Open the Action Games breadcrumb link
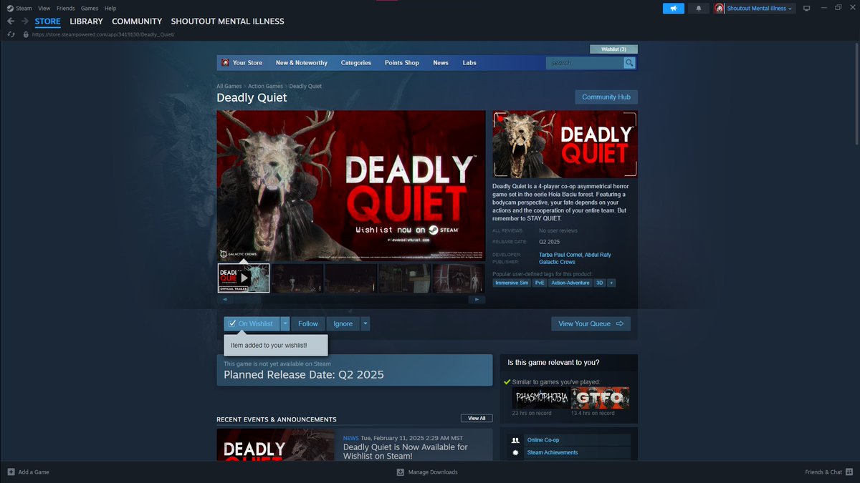 [x=266, y=87]
